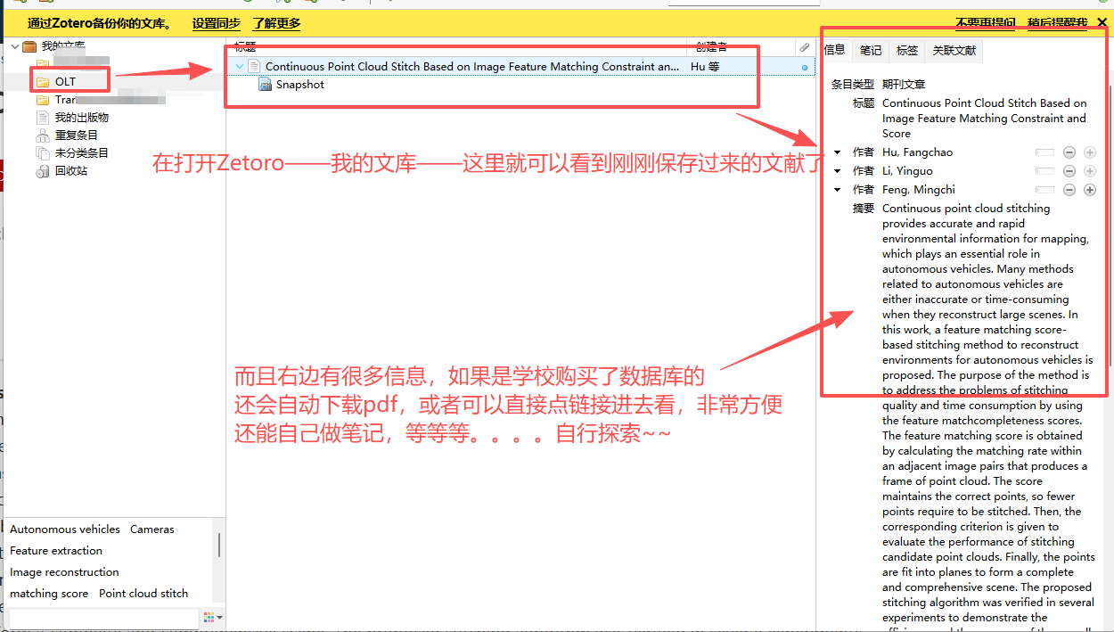The width and height of the screenshot is (1114, 632).
Task: Click the plus button beside Li, Yinguo
Action: pyautogui.click(x=1089, y=171)
